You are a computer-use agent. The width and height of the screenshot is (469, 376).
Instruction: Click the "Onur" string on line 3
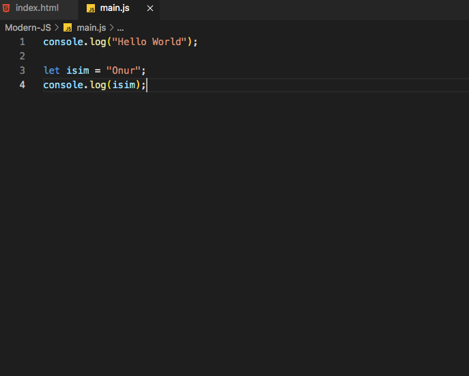point(124,70)
